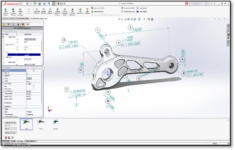The width and height of the screenshot is (235, 150).
Task: Expand the SOLIDWORKS logo menu arrow
Action: click(x=21, y=4)
